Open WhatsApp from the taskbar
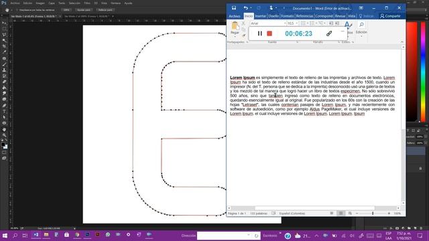 (x=108, y=235)
